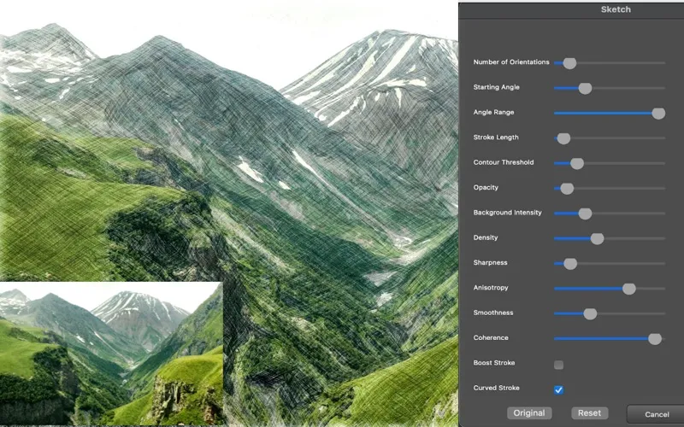The height and width of the screenshot is (427, 684).
Task: Click the Angle Range slider handle
Action: tap(658, 114)
